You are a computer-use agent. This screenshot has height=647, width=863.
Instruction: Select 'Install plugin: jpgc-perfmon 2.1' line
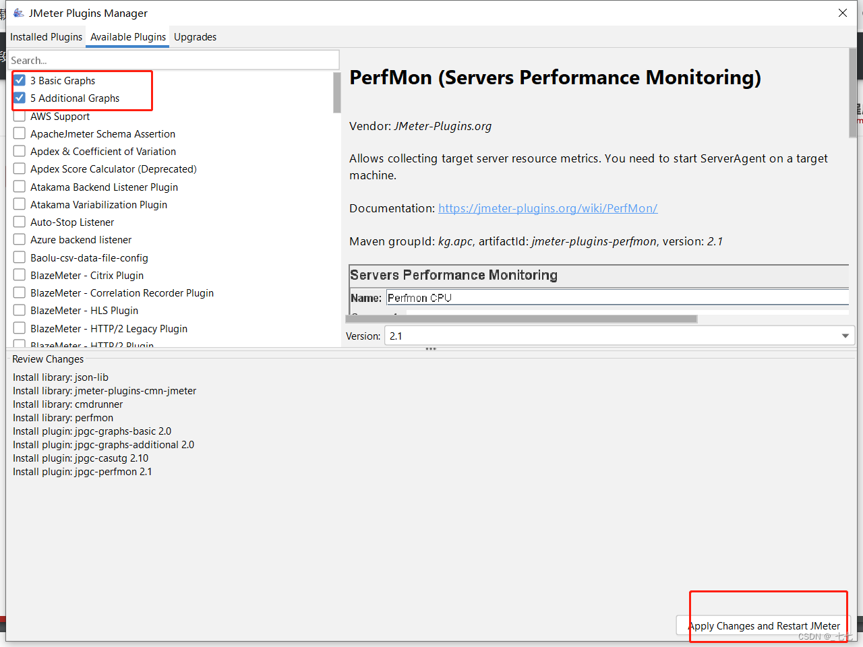[82, 472]
